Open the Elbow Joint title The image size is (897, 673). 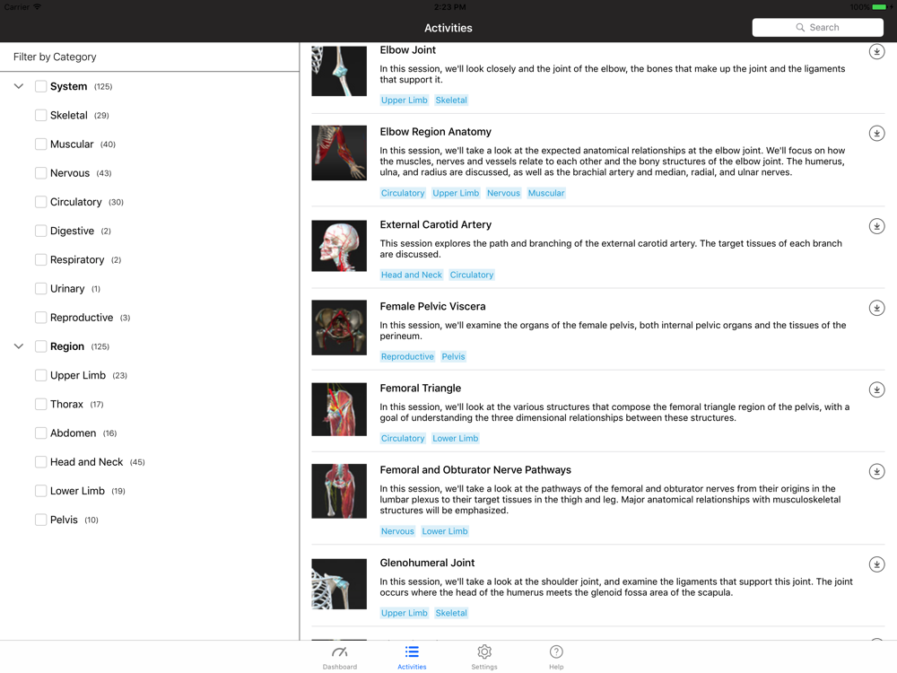pos(408,50)
